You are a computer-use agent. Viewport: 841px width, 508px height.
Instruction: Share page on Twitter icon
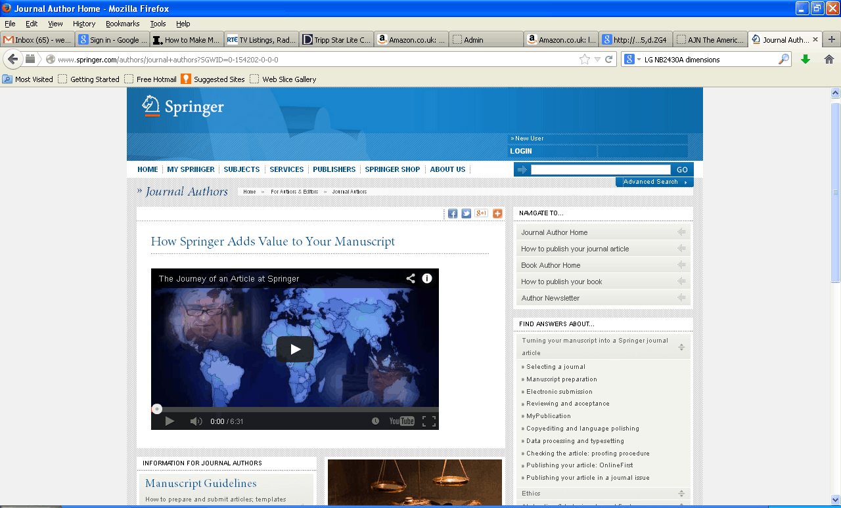pyautogui.click(x=466, y=213)
